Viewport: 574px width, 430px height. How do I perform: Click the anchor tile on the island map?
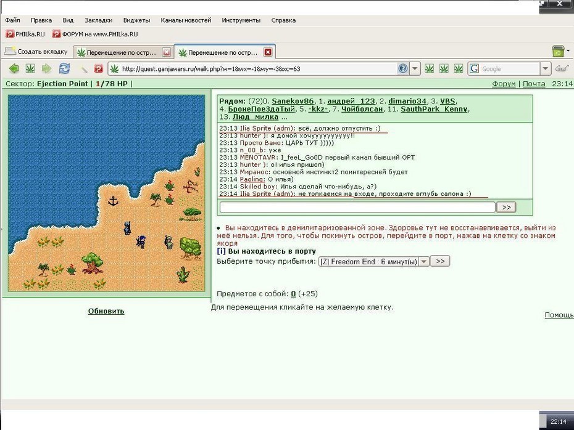pyautogui.click(x=113, y=201)
